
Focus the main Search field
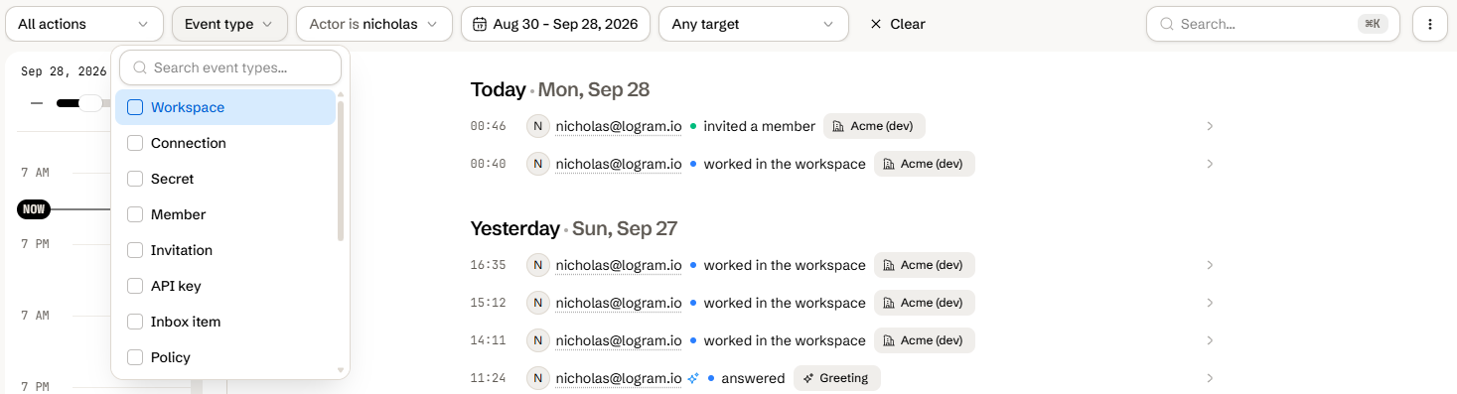(1272, 24)
